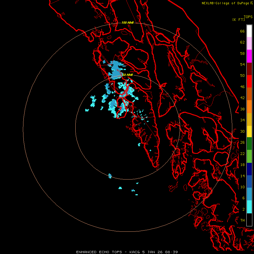Viewport: 254px width, 254px height.
Task: Click the legend value 38
Action: tap(242, 109)
